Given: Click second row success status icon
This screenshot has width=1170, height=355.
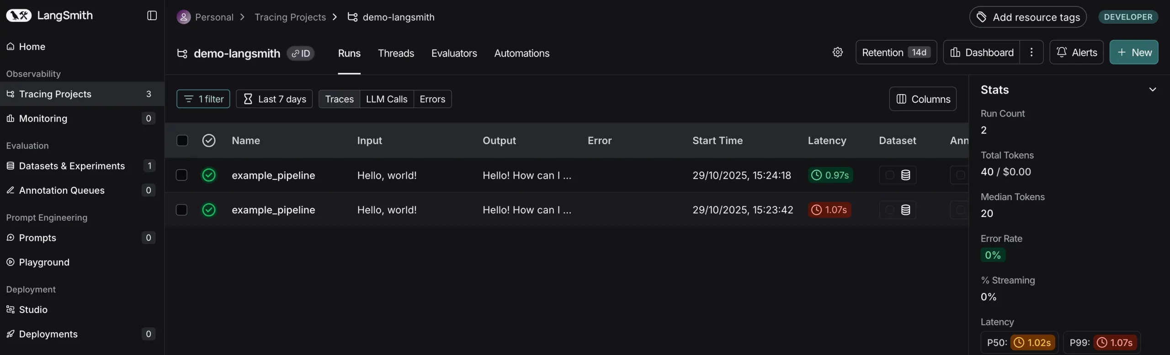Looking at the screenshot, I should point(209,210).
